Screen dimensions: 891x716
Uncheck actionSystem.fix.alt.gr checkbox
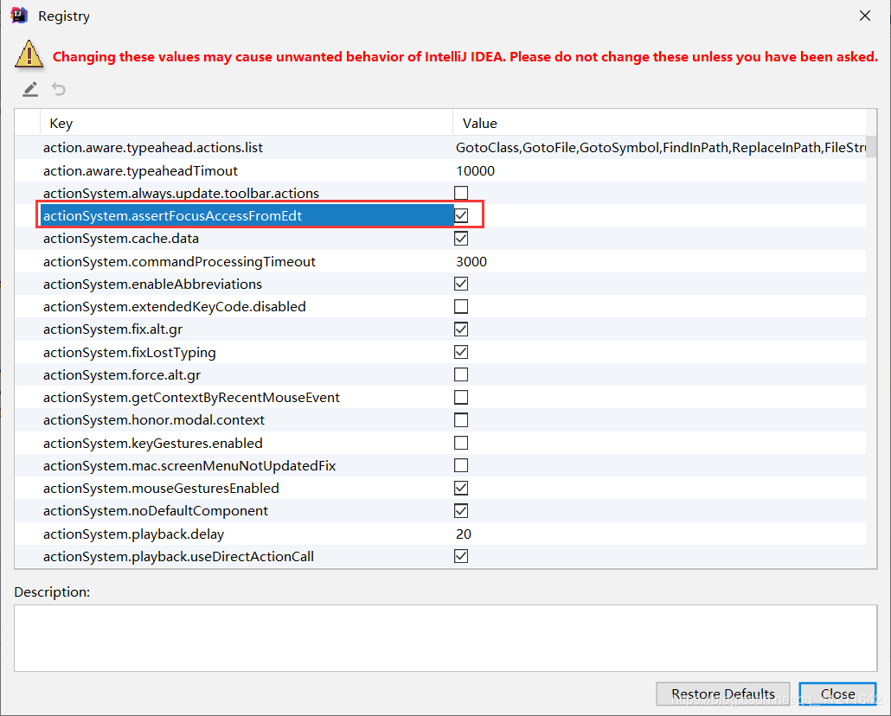(461, 329)
